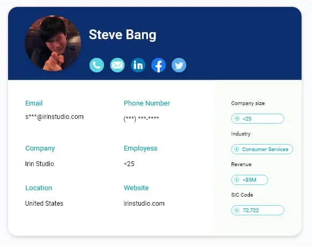Screen dimensions: 312x247
Task: Open the email envelope icon
Action: click(x=117, y=65)
